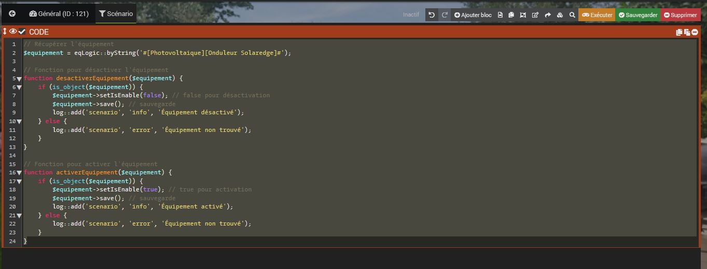Copy the CODE block using header copy icon

click(x=679, y=32)
